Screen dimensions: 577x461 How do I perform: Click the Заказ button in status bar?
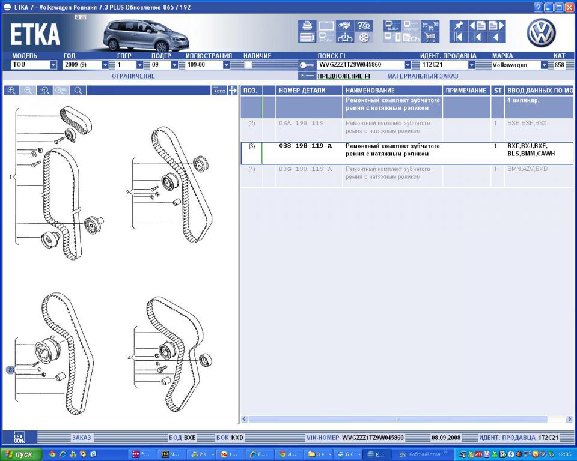81,438
